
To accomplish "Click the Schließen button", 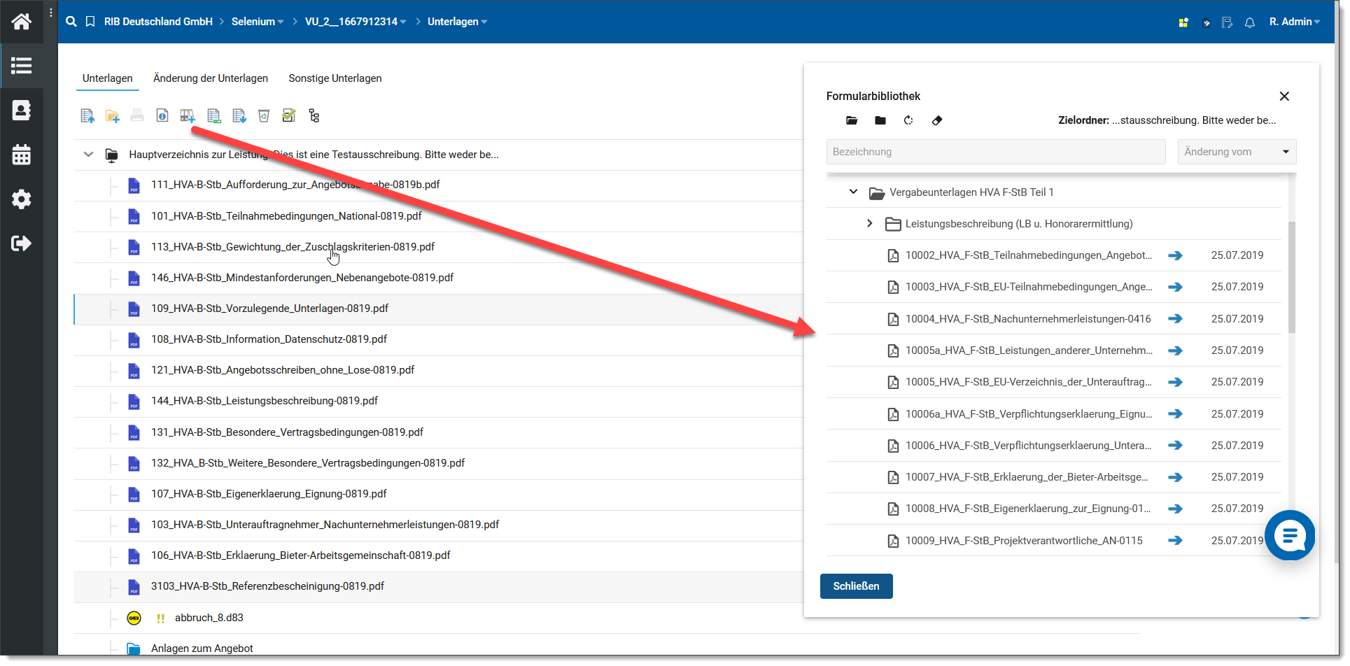I will [856, 586].
